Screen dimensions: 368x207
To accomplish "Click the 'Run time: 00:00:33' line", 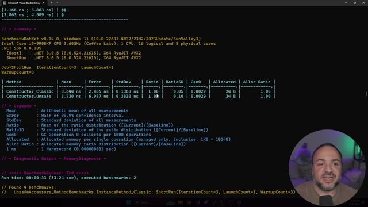I will (69, 178).
